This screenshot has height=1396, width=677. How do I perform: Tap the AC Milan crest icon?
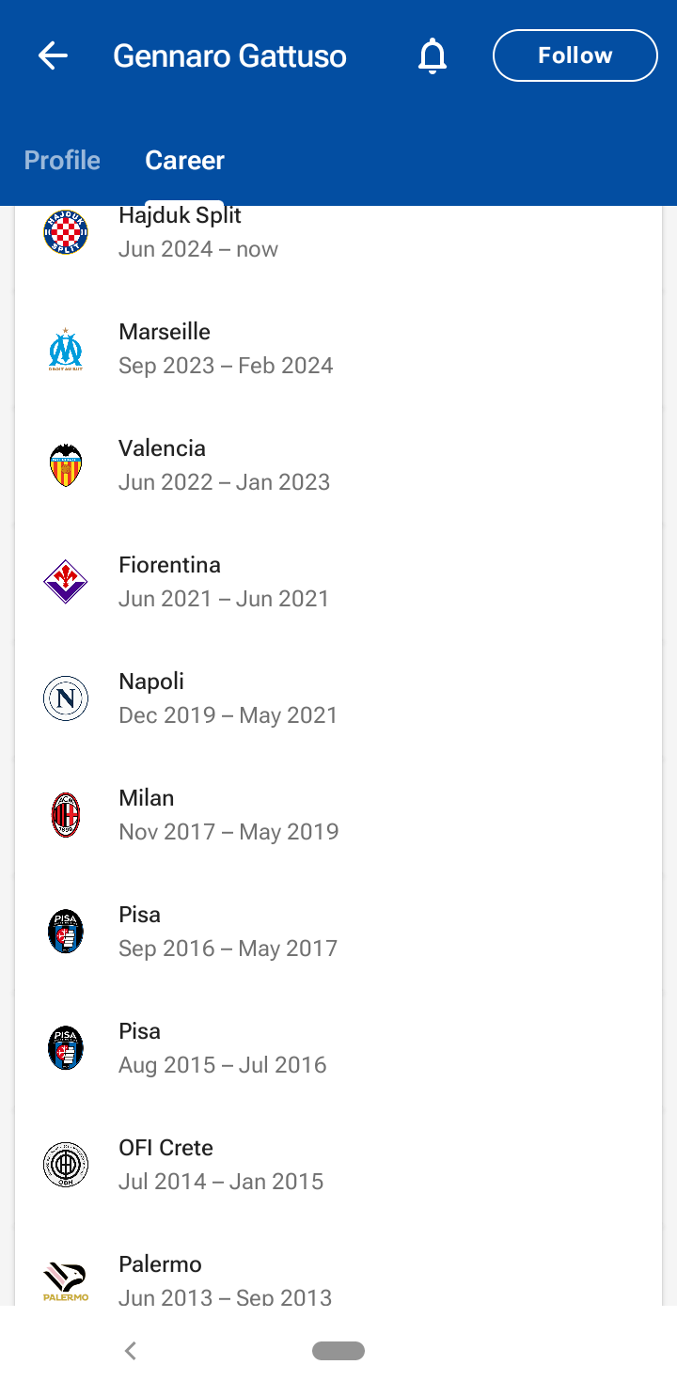tap(66, 815)
